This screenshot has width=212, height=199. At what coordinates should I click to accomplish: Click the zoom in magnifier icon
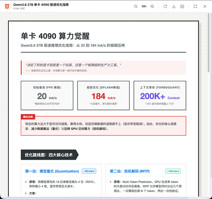coord(152,6)
